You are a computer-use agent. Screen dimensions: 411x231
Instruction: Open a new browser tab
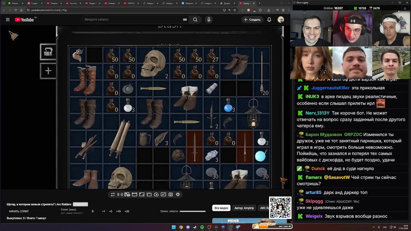pyautogui.click(x=259, y=3)
